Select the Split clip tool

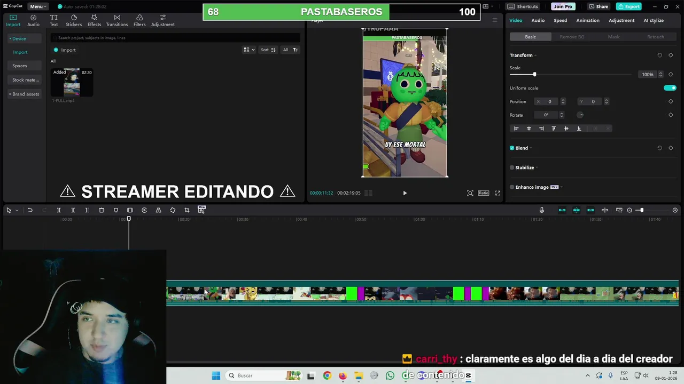coord(59,210)
